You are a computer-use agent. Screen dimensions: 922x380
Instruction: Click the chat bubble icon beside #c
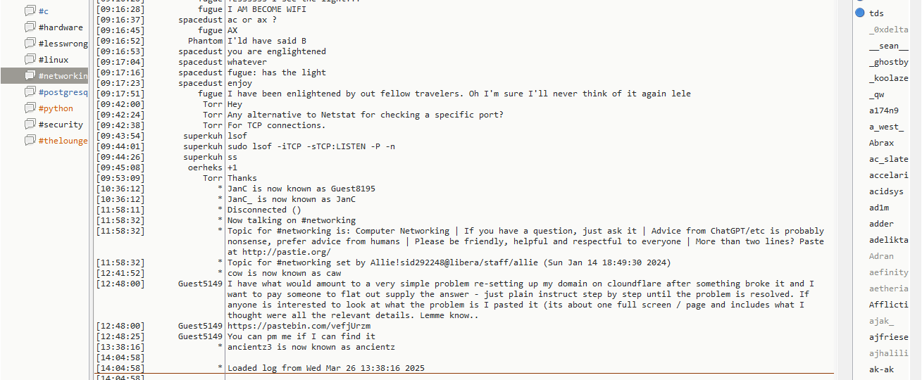(30, 11)
